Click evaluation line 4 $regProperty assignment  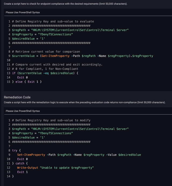pos(42,35)
